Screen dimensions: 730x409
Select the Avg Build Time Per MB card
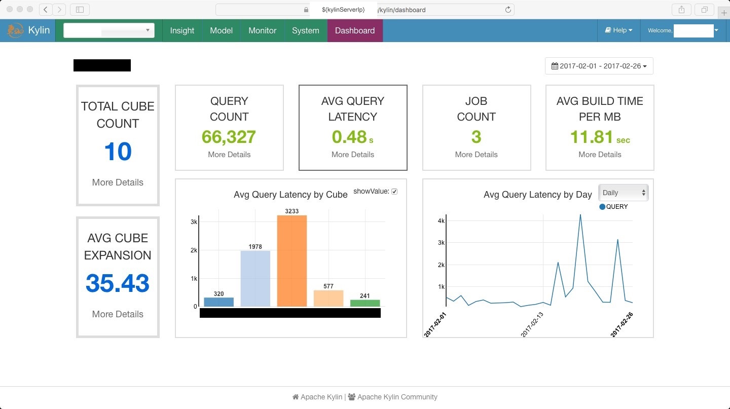coord(600,128)
